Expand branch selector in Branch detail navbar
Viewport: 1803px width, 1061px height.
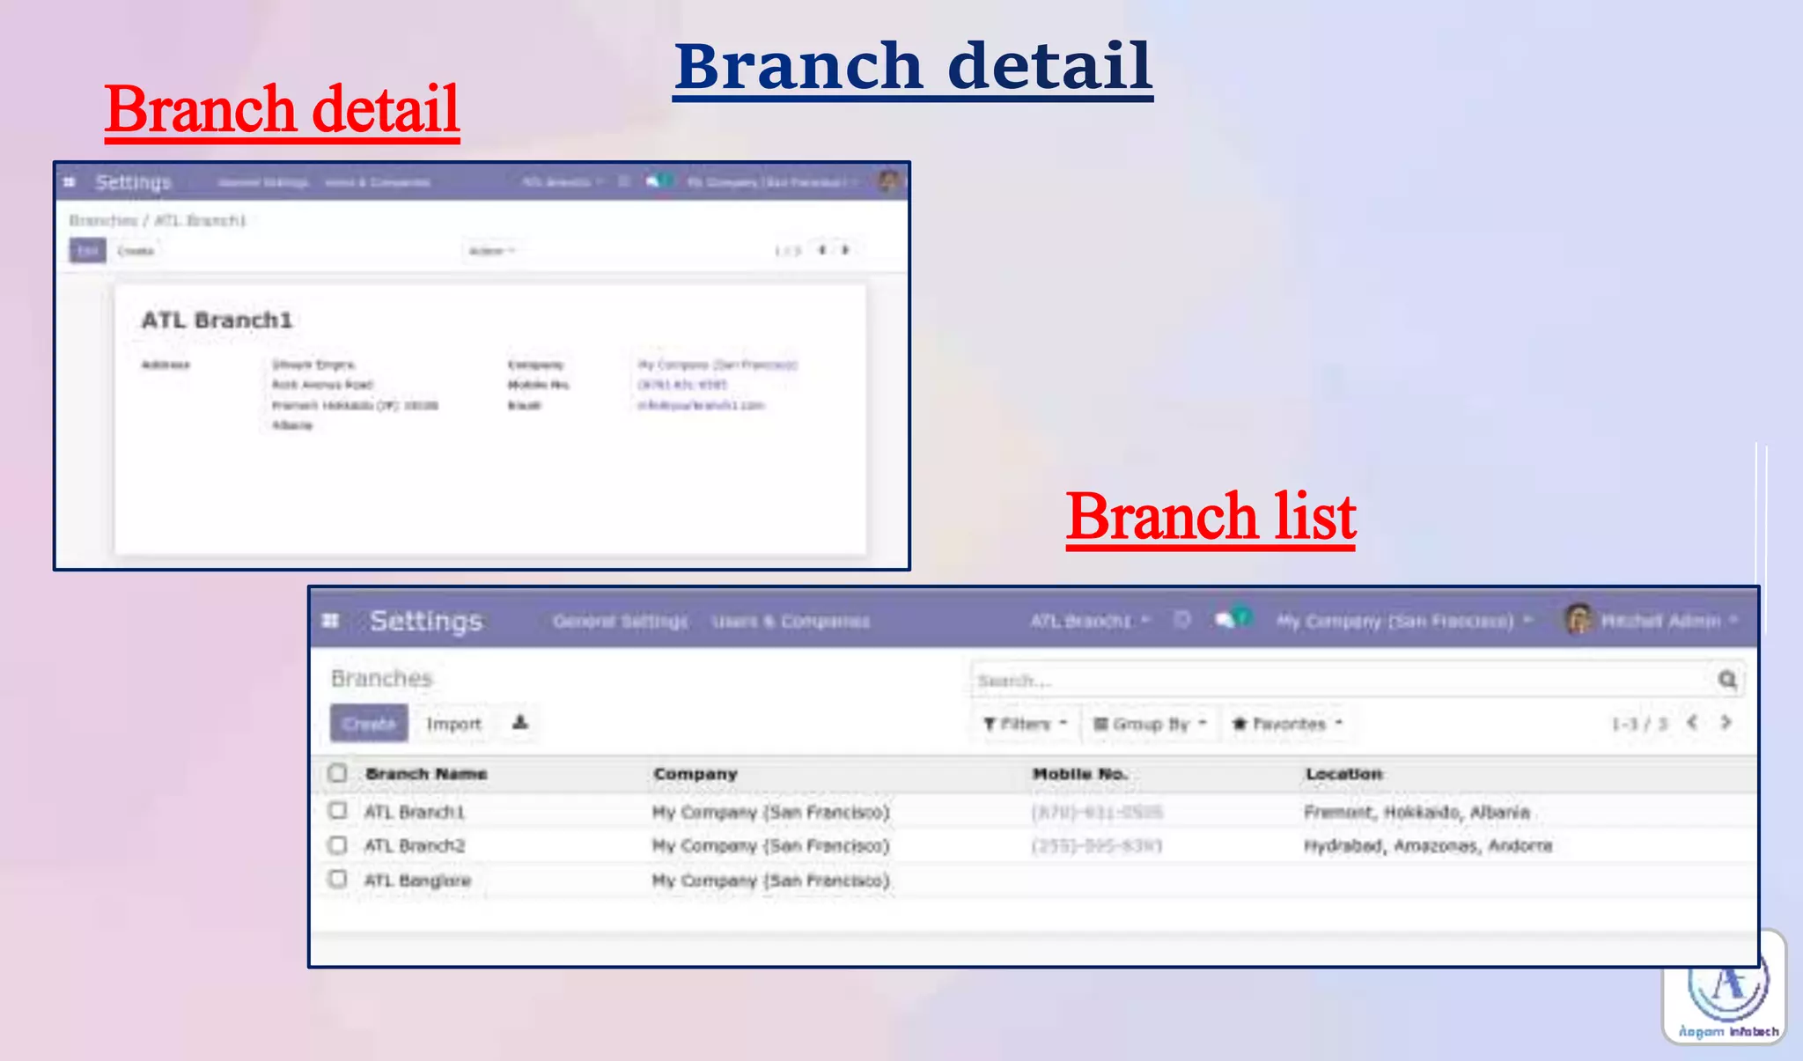563,182
